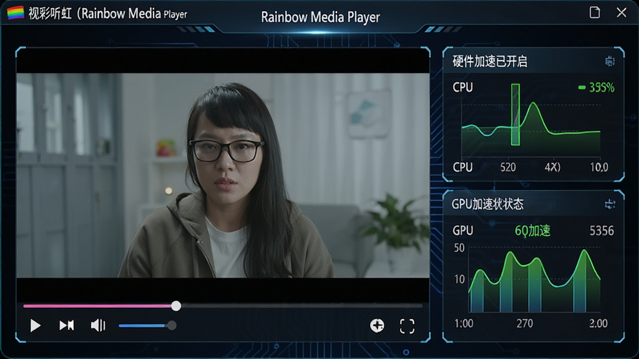Open GPU acceleration panel settings icon
Screen dimensions: 639x359
[x=610, y=204]
